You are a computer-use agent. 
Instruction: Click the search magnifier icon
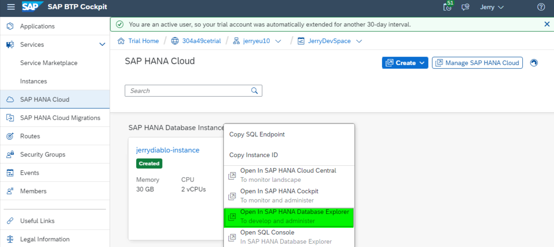[x=254, y=91]
